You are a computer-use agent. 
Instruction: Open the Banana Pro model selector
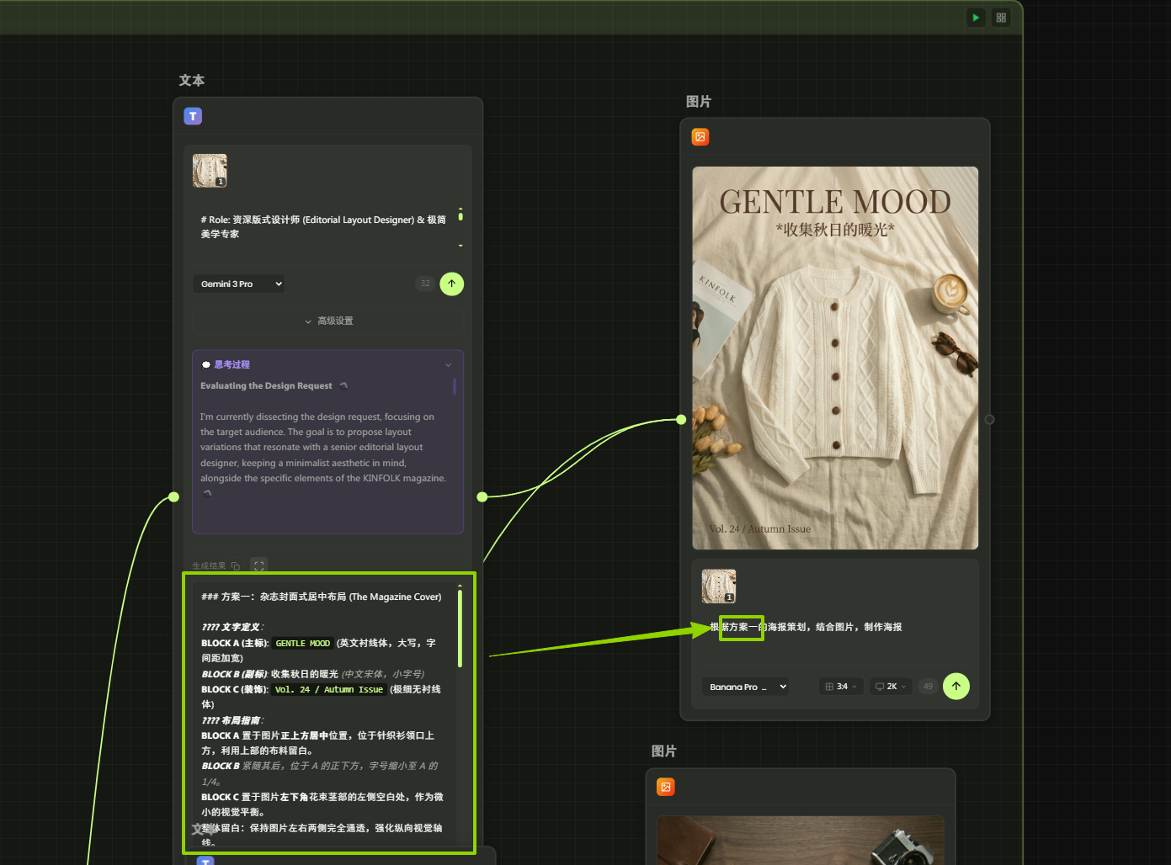(746, 687)
